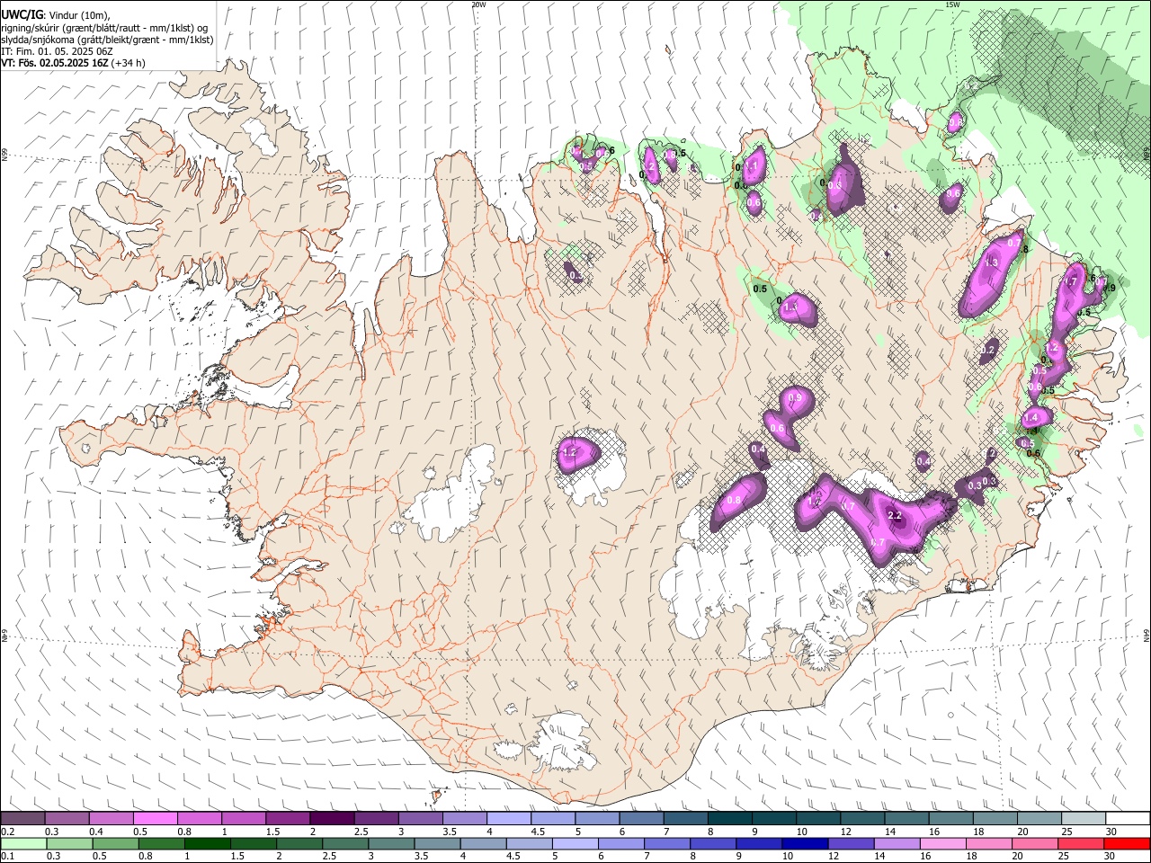Pick the 5 pale lavender swatch in the lower rain legend
This screenshot has width=1151, height=863.
click(574, 843)
